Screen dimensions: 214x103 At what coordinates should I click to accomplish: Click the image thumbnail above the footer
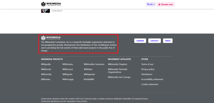45,11
